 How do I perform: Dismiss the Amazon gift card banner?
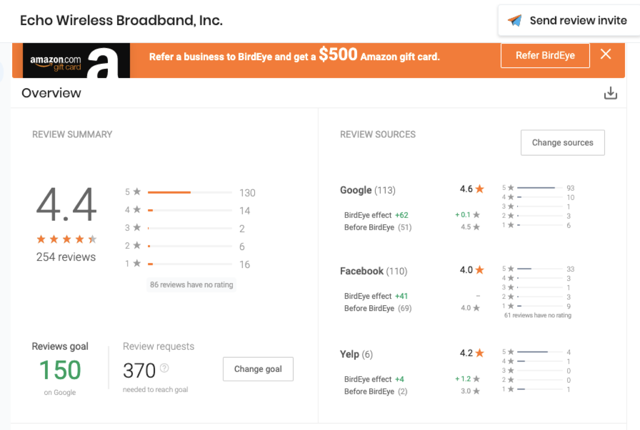coord(605,54)
